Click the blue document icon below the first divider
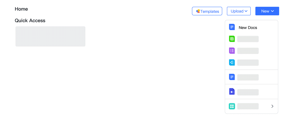This screenshot has height=122, width=287. (232, 77)
